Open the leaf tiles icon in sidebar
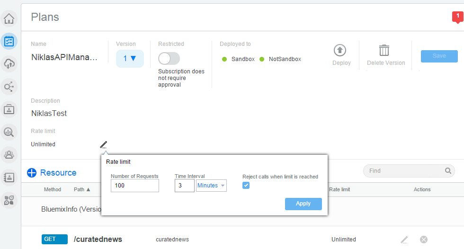464x249 pixels. coord(9,200)
